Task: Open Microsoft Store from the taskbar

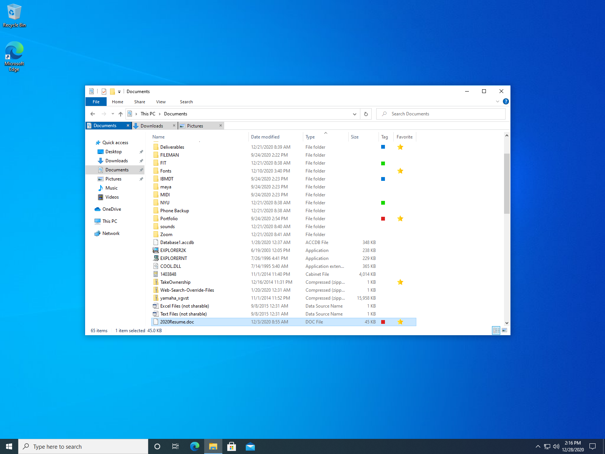Action: pyautogui.click(x=231, y=446)
